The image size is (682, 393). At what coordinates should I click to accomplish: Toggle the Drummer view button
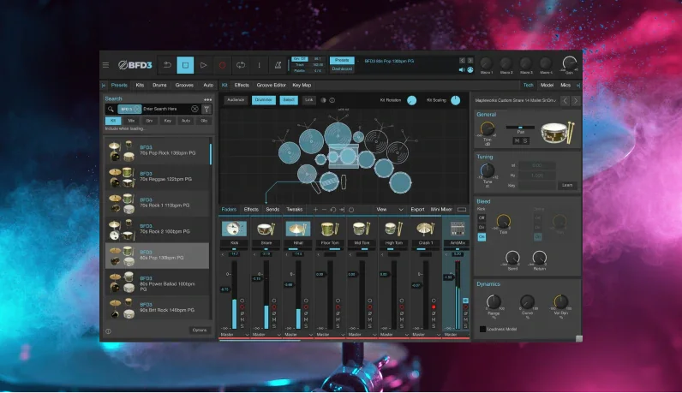262,100
